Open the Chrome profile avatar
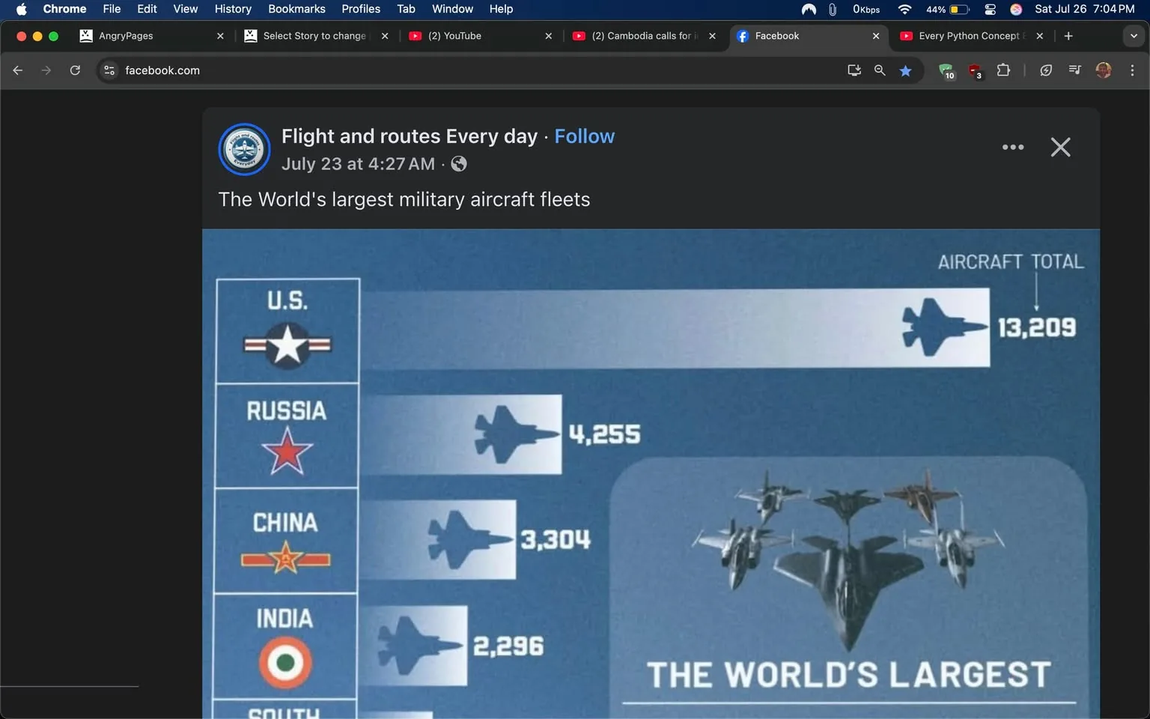1150x719 pixels. (1104, 70)
